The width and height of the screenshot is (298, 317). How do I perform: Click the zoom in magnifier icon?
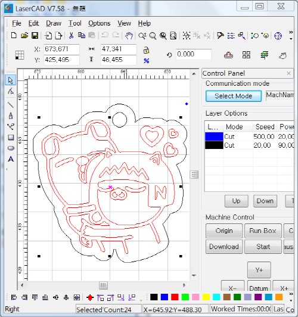[142, 36]
